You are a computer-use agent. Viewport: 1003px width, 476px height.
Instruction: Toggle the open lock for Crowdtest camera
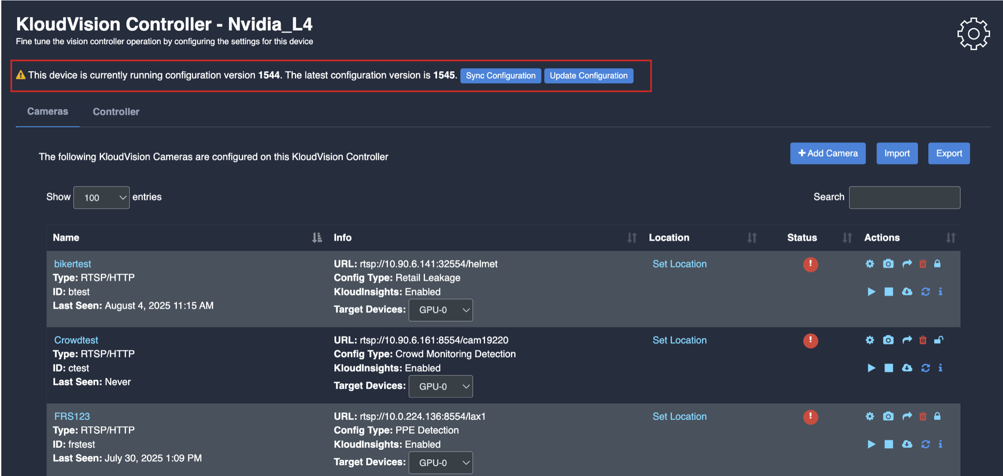tap(939, 340)
